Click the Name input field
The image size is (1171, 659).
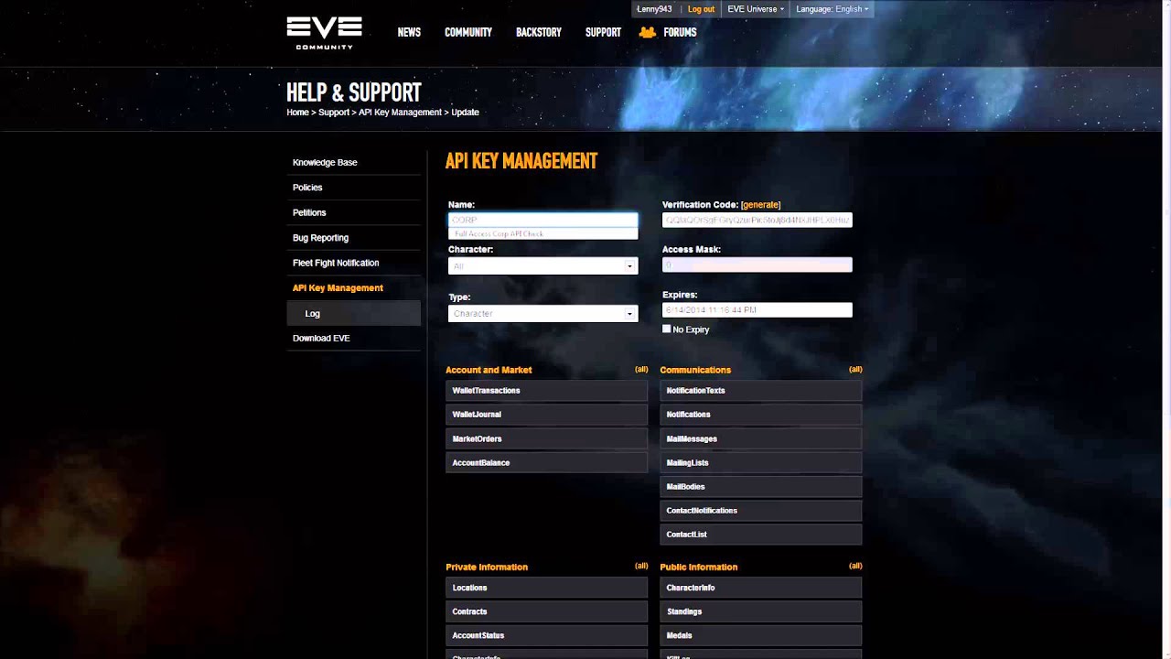[x=543, y=220]
